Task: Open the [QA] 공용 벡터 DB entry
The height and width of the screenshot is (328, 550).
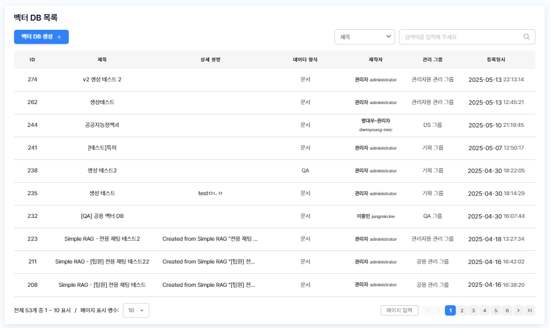Action: 102,216
